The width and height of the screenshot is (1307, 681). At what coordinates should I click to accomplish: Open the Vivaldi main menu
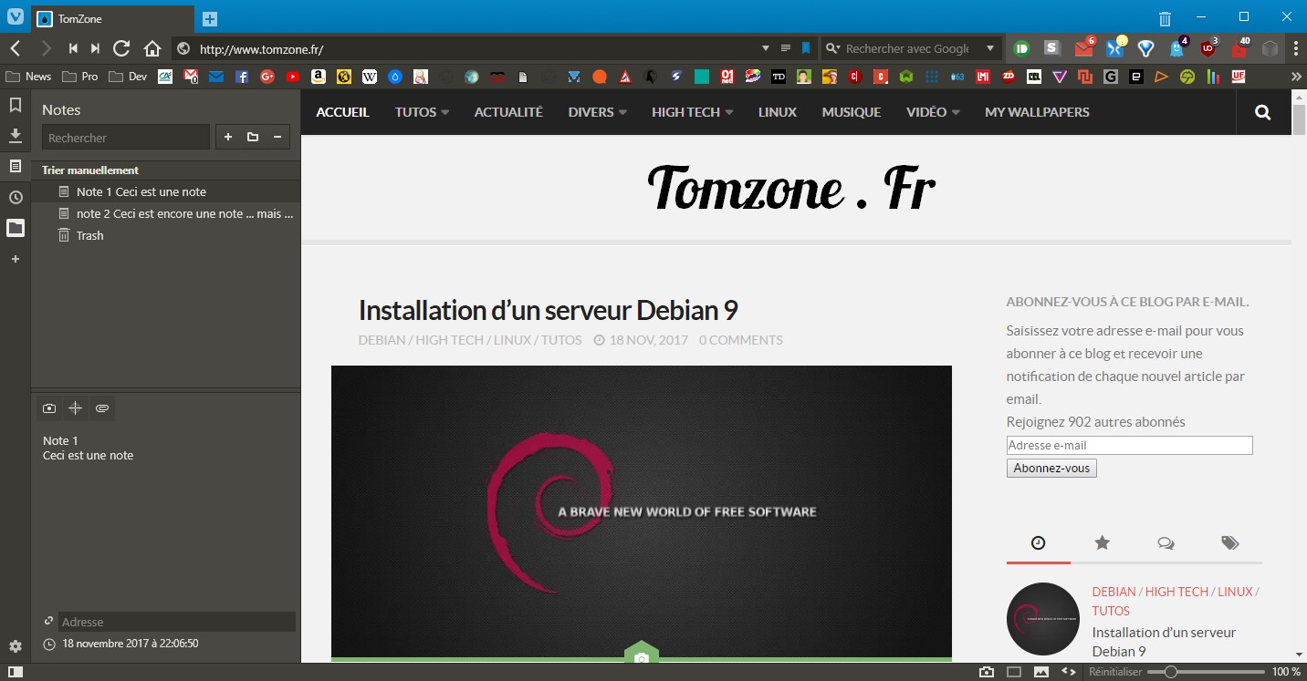pos(16,18)
